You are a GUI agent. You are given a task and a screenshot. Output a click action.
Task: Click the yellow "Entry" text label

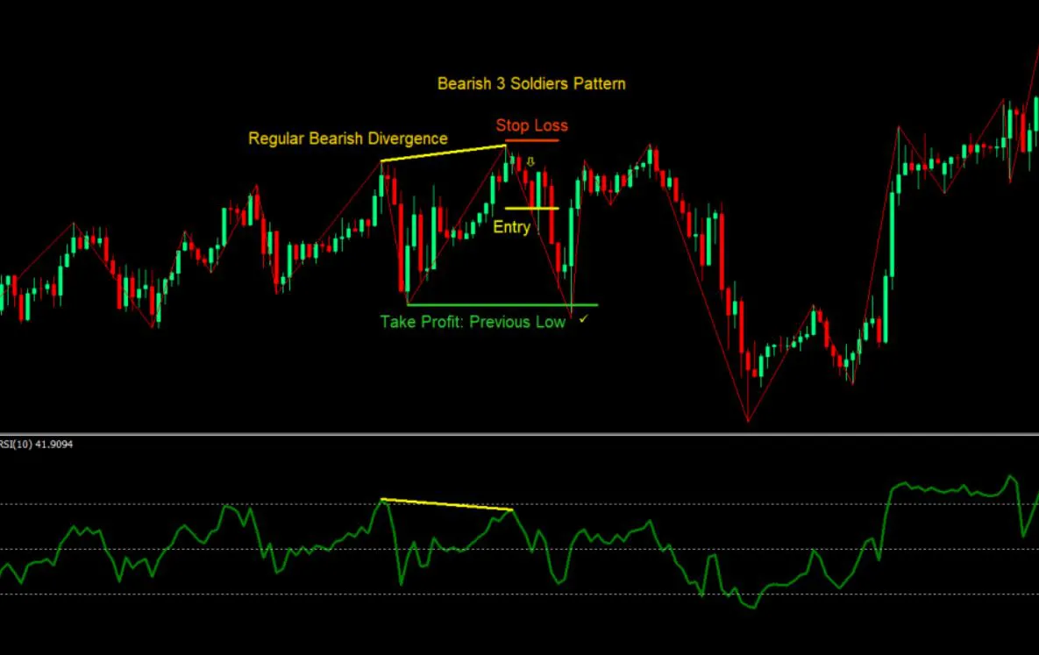[x=511, y=227]
